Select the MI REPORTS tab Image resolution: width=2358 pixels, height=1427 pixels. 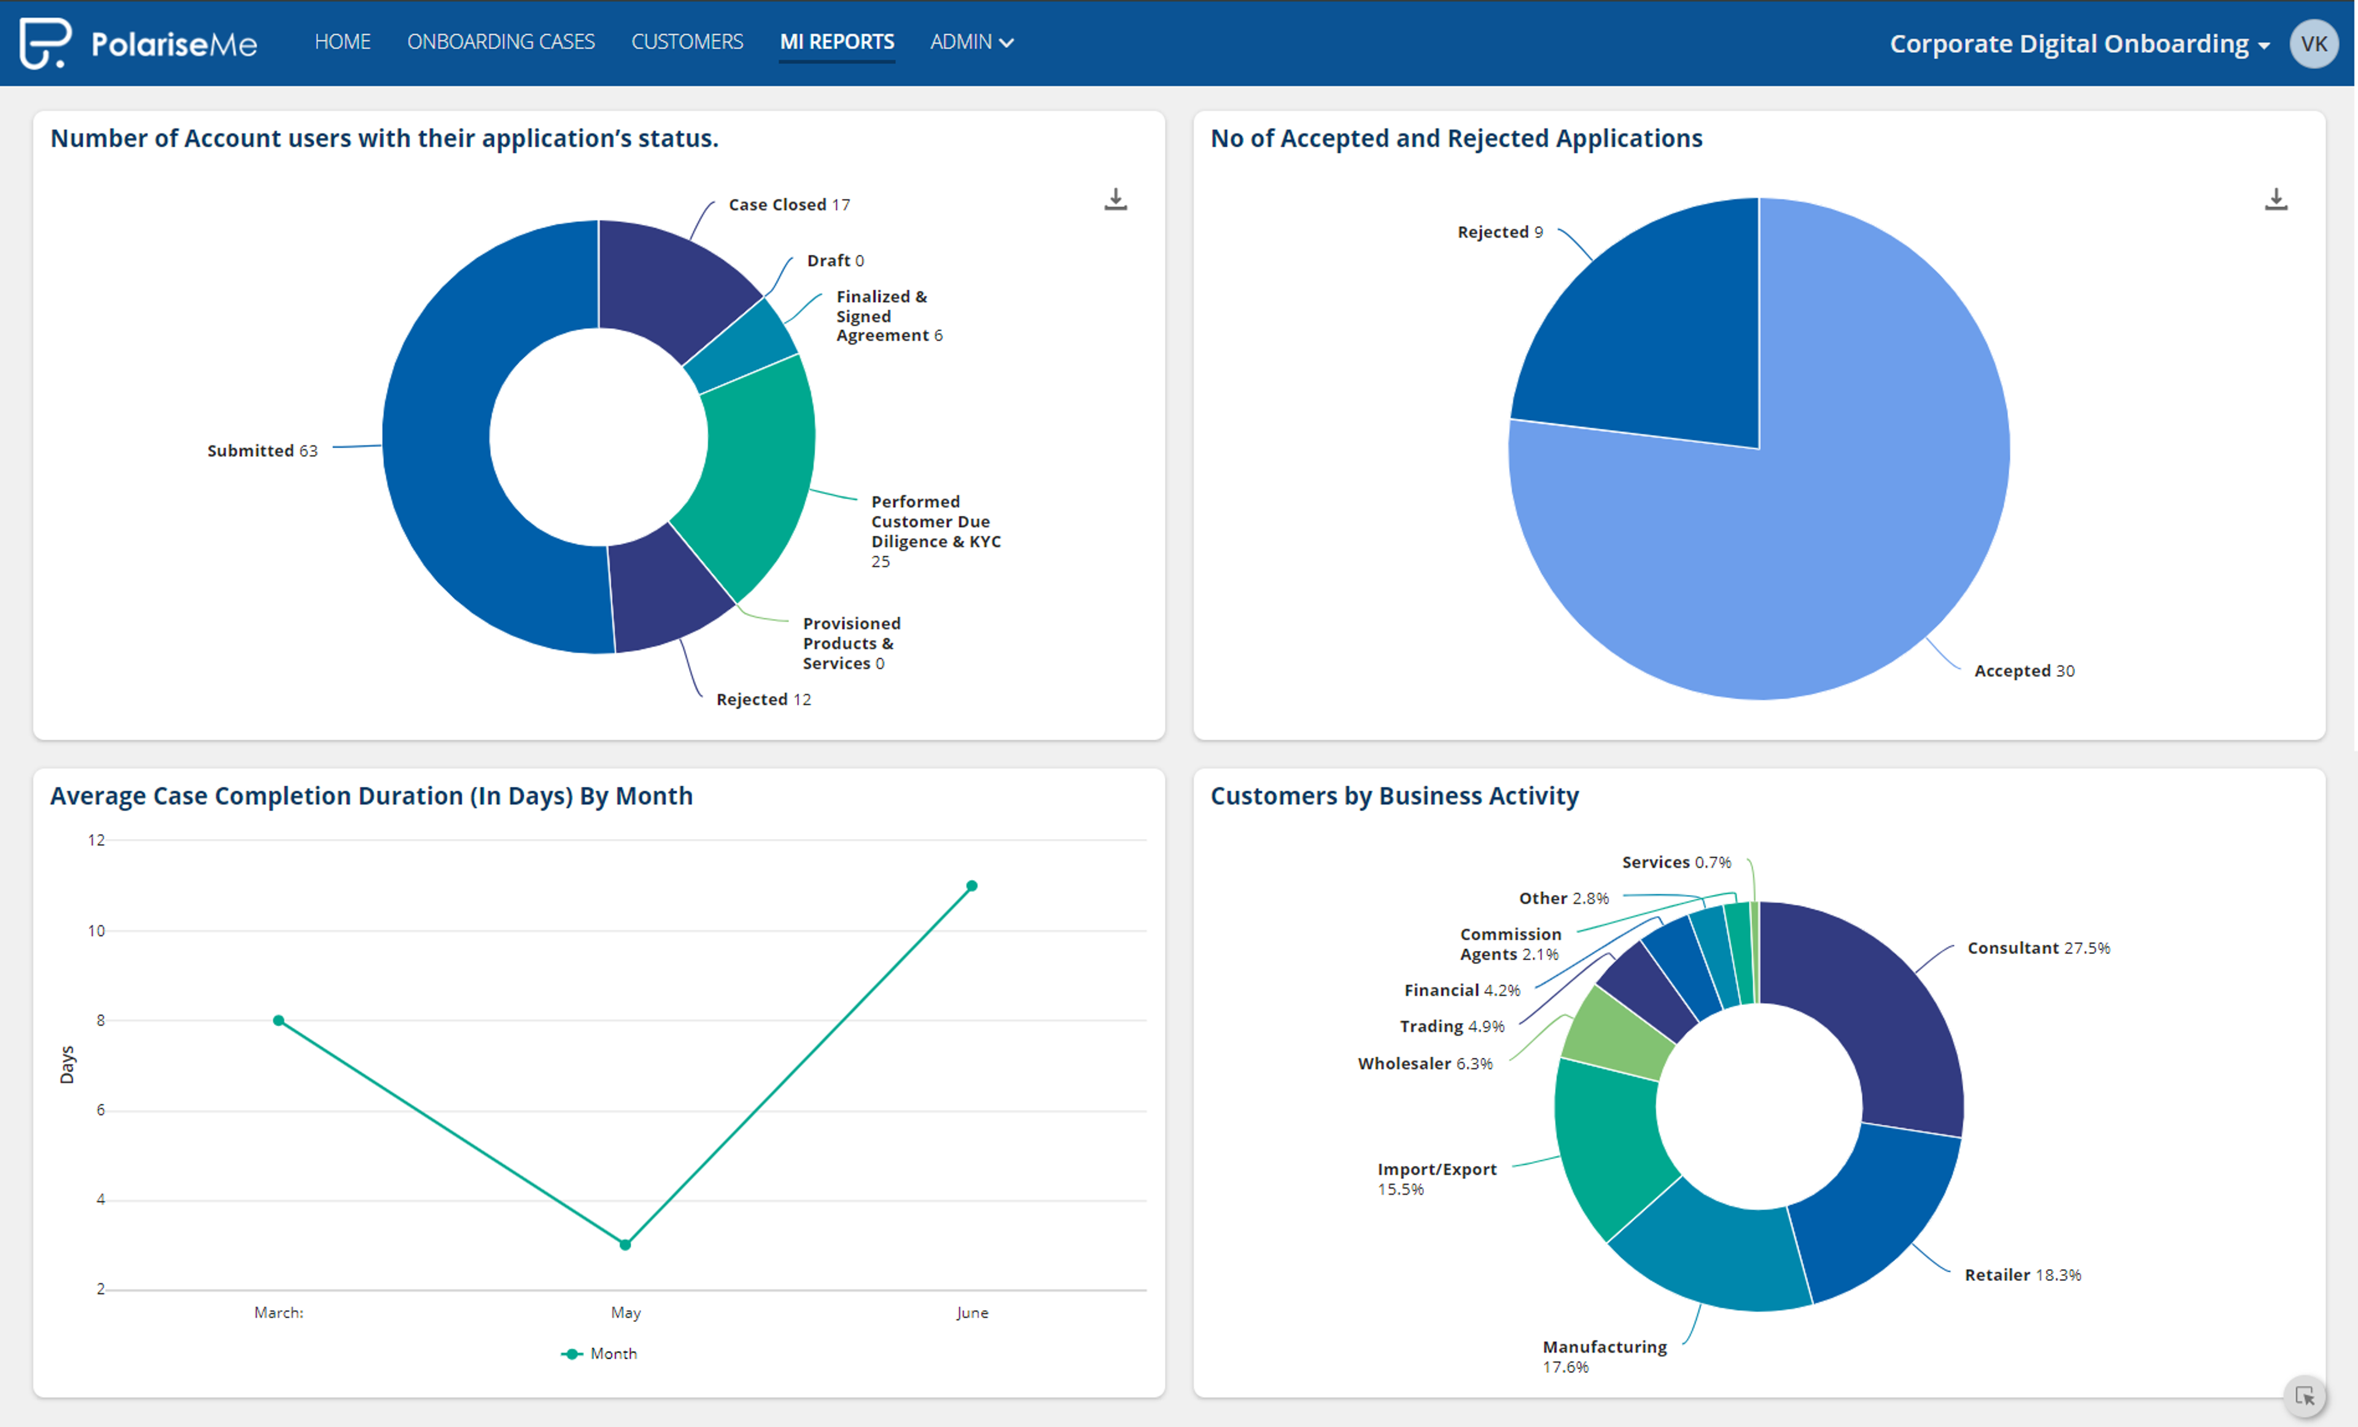click(x=838, y=42)
